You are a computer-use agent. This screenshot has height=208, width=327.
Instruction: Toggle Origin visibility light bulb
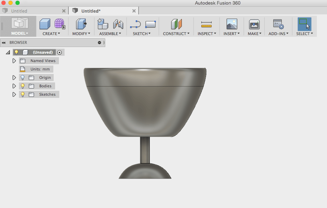pos(22,78)
